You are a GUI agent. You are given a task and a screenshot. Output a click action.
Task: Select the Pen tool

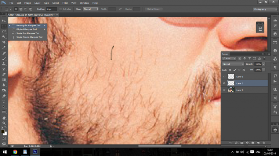[4, 96]
